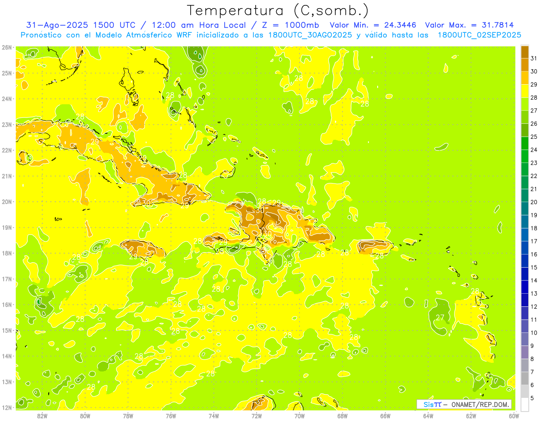Click the longitude axis label "74W"
This screenshot has height=422, width=546.
coord(214,416)
